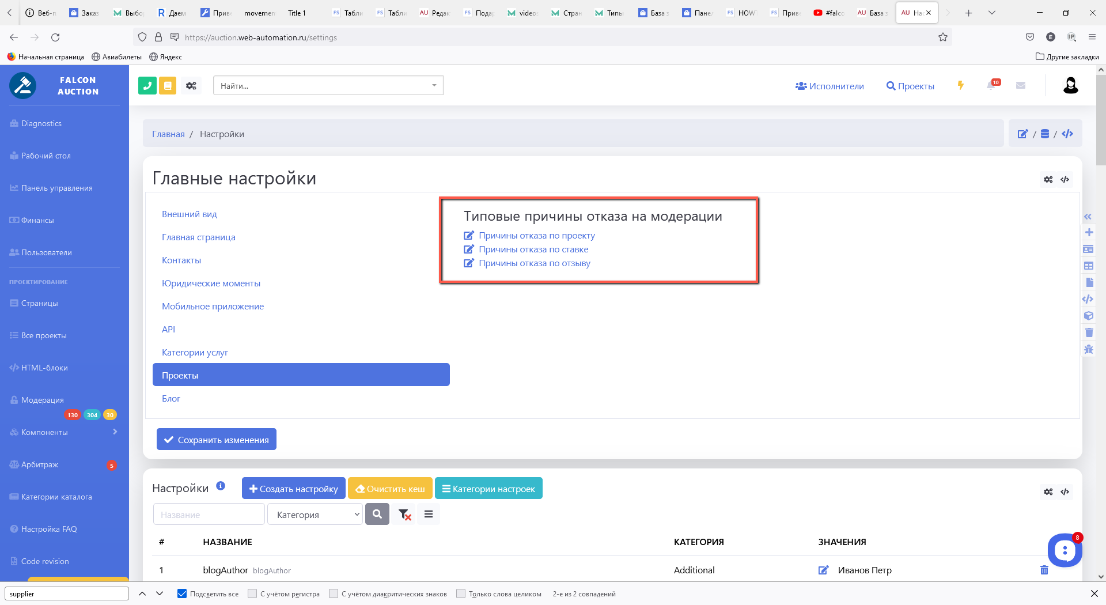
Task: Open 'Причины отказа по ставке' link
Action: click(x=533, y=249)
